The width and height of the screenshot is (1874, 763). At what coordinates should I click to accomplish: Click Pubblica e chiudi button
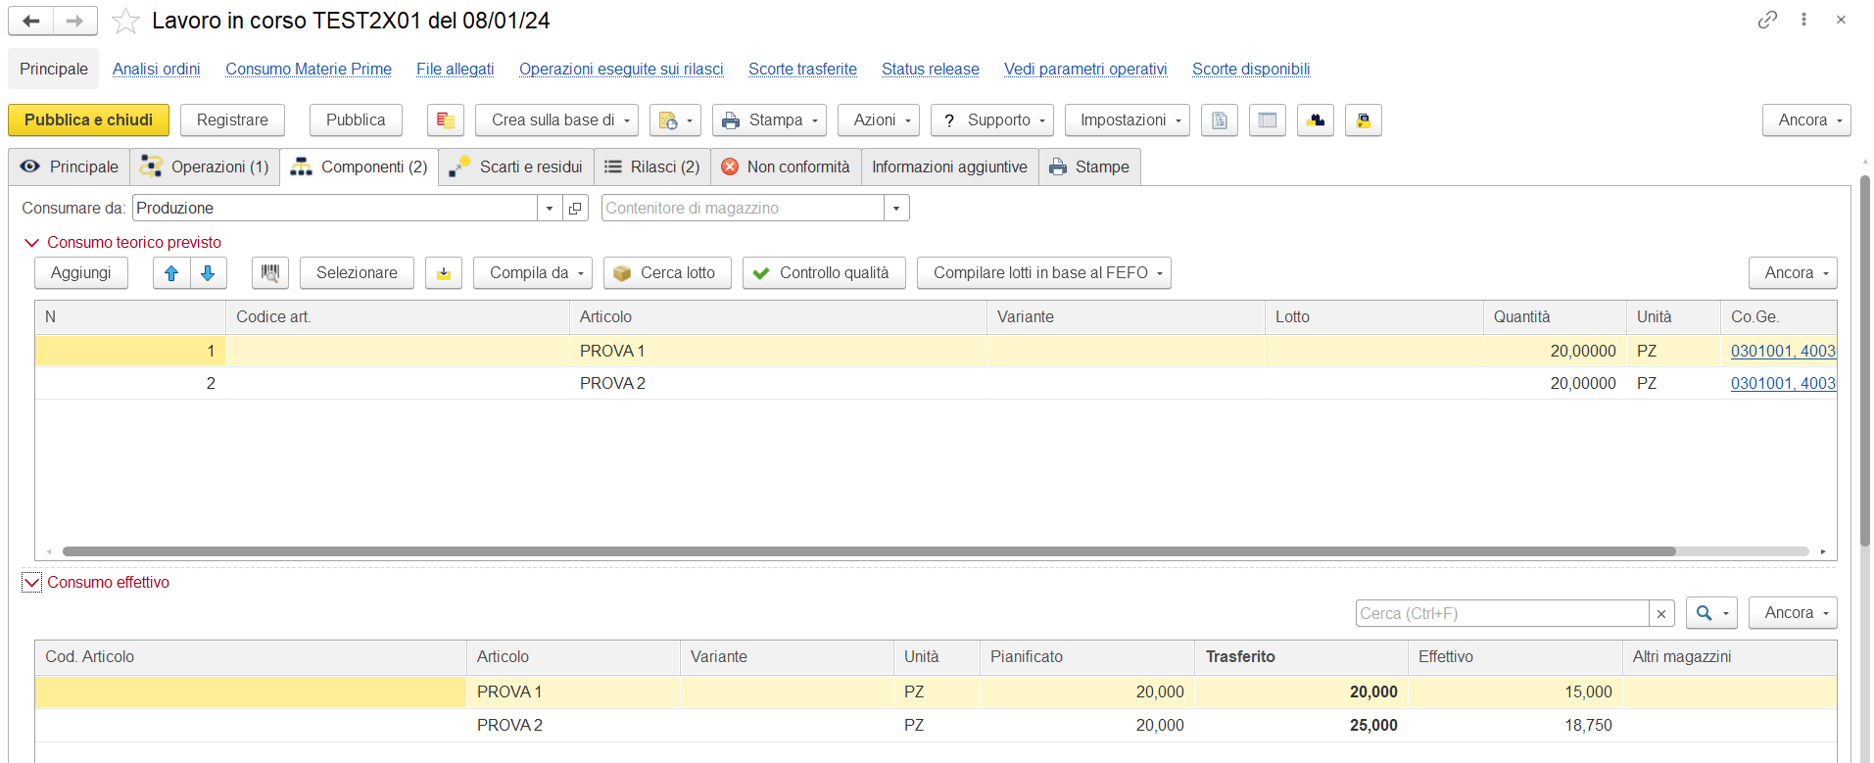[x=88, y=120]
